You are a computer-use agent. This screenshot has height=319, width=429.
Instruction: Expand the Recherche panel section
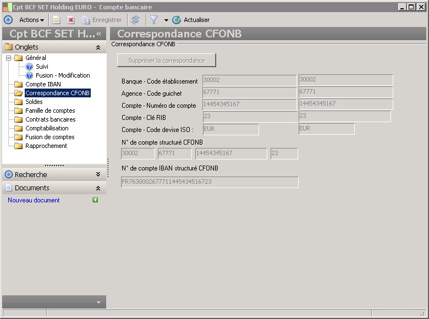(x=98, y=174)
